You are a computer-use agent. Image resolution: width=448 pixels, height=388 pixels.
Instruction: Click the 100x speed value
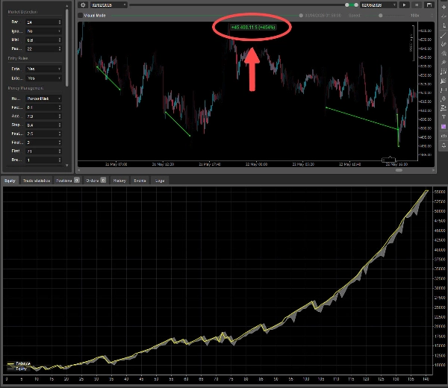click(x=414, y=16)
